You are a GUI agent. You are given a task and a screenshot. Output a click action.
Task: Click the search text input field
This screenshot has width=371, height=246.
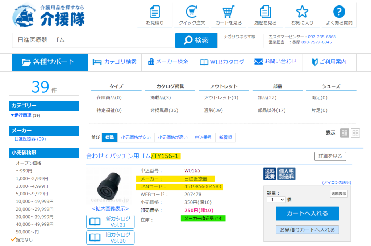click(x=93, y=40)
